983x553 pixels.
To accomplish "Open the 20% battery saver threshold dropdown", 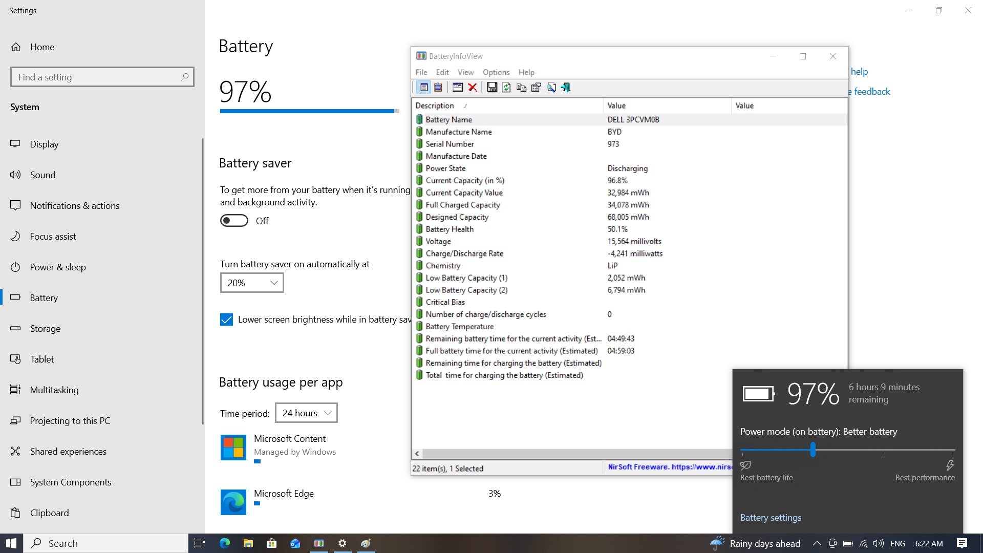I will click(252, 283).
